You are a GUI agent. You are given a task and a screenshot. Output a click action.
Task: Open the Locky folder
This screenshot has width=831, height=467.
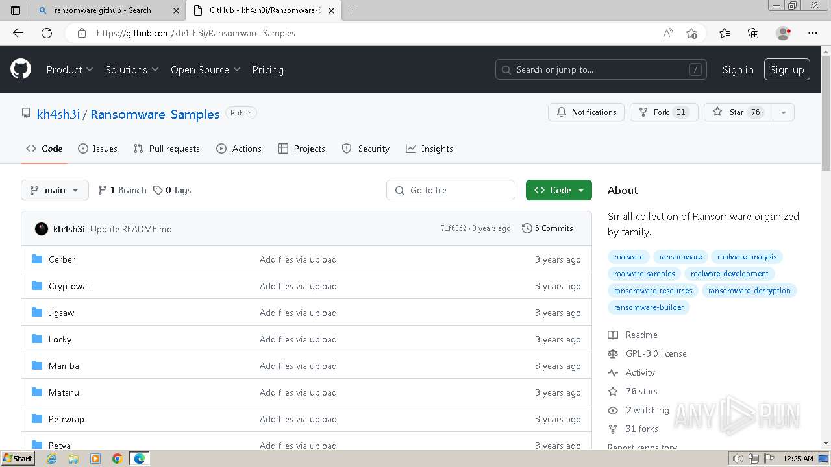[x=60, y=339]
